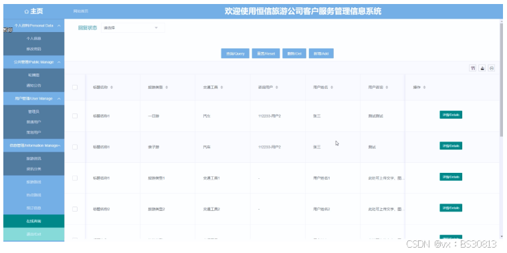The image size is (507, 253).
Task: Open 轮播图 in the sidebar
Action: (34, 75)
